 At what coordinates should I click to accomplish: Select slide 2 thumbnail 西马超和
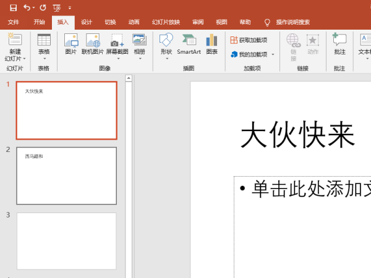66,175
